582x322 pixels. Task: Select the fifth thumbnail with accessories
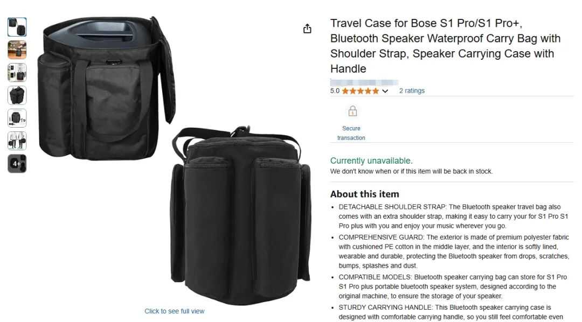(17, 118)
